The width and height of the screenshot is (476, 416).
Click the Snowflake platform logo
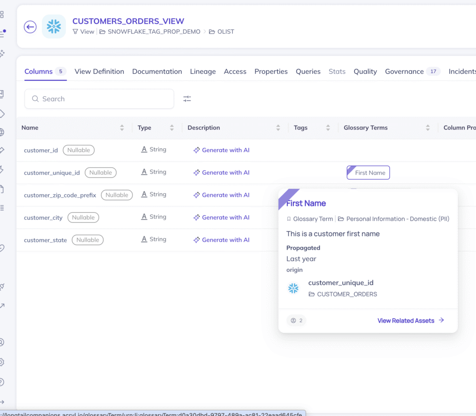click(x=53, y=26)
